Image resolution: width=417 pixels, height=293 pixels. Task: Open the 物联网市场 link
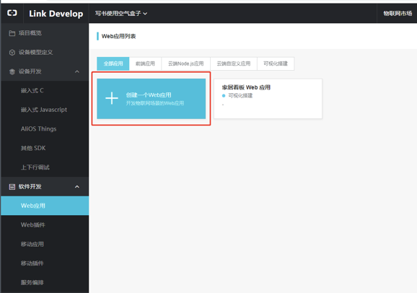coord(398,13)
